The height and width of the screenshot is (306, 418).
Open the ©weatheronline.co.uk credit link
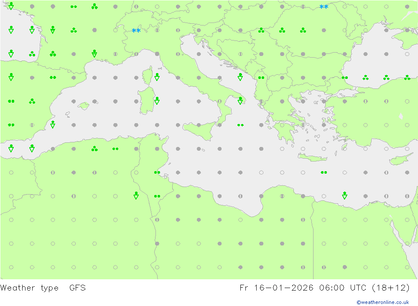383,302
